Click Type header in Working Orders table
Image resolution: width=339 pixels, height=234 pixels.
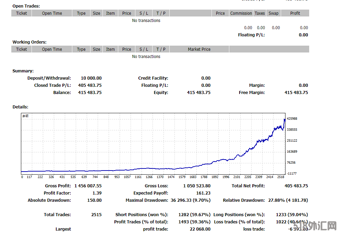81,49
